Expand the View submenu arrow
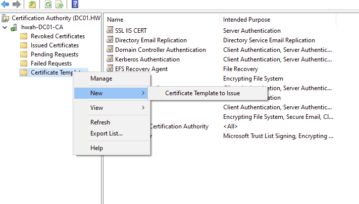 pyautogui.click(x=143, y=108)
